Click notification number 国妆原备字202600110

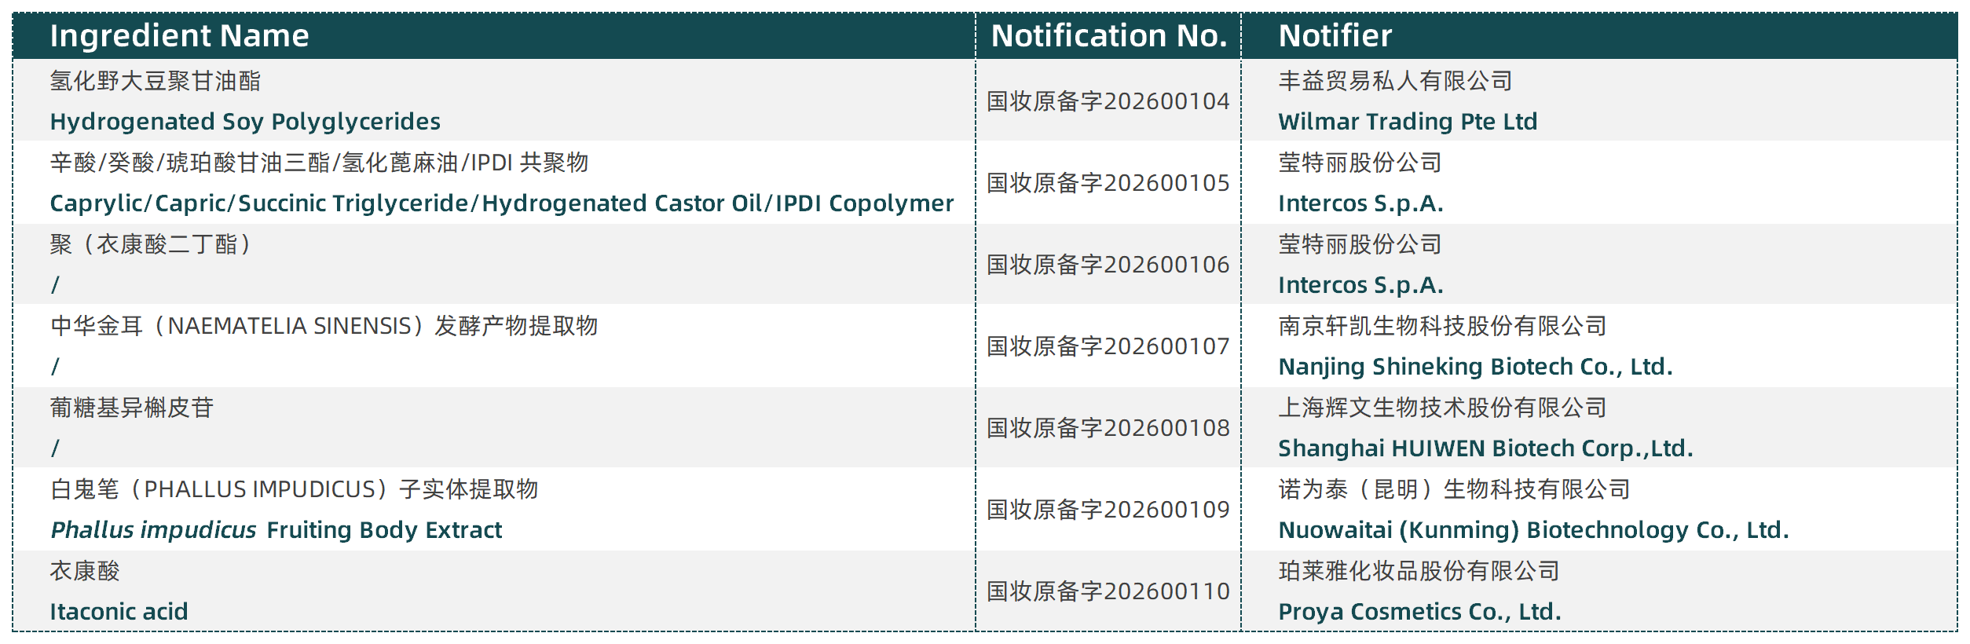click(x=1108, y=591)
